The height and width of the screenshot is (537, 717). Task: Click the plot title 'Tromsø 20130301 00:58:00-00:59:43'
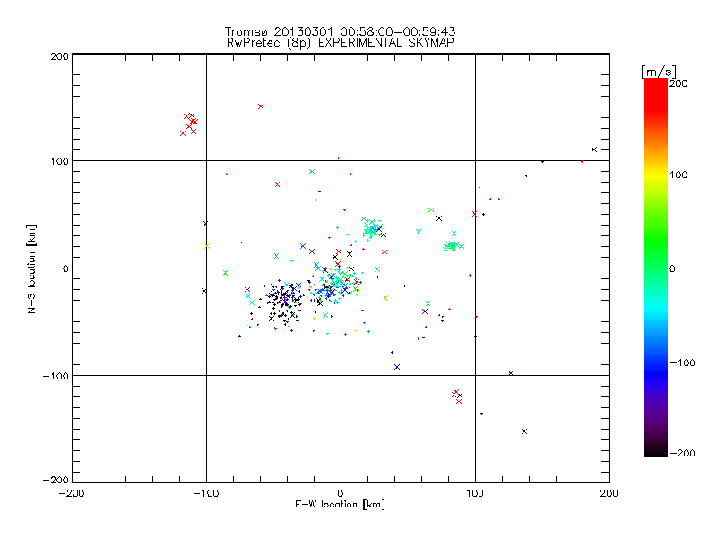click(340, 31)
